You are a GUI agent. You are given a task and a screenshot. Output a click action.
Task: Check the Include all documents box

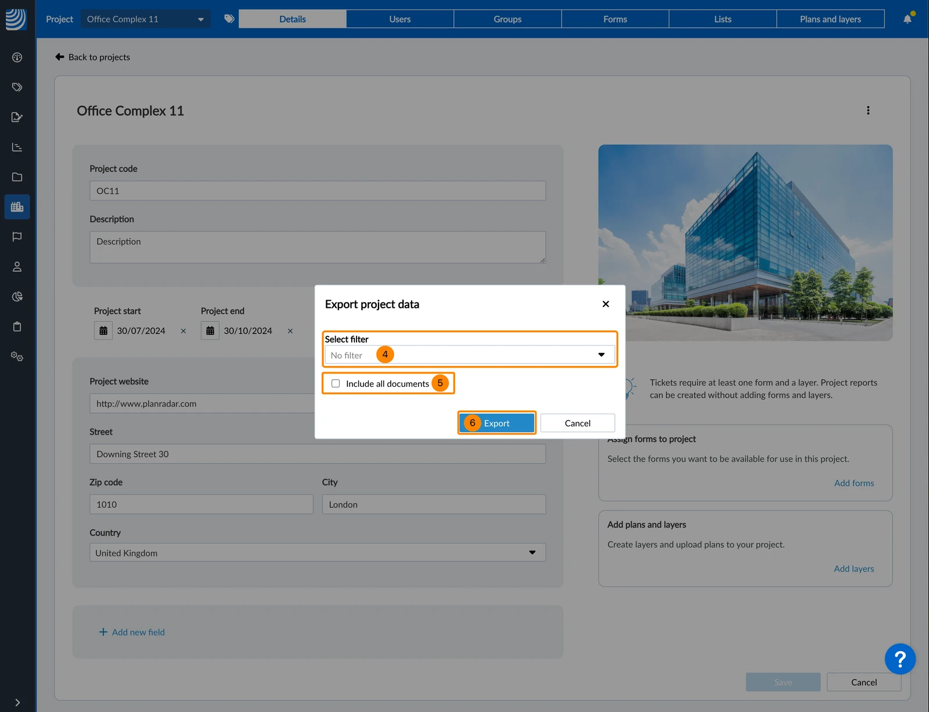[x=336, y=383]
